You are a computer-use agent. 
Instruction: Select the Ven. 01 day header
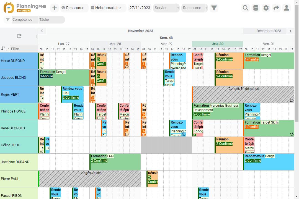coord(269,44)
